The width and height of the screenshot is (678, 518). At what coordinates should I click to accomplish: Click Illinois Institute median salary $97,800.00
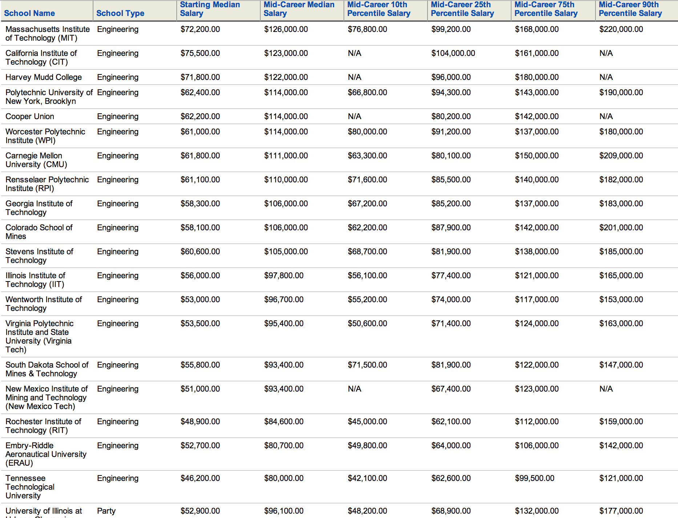click(x=284, y=275)
